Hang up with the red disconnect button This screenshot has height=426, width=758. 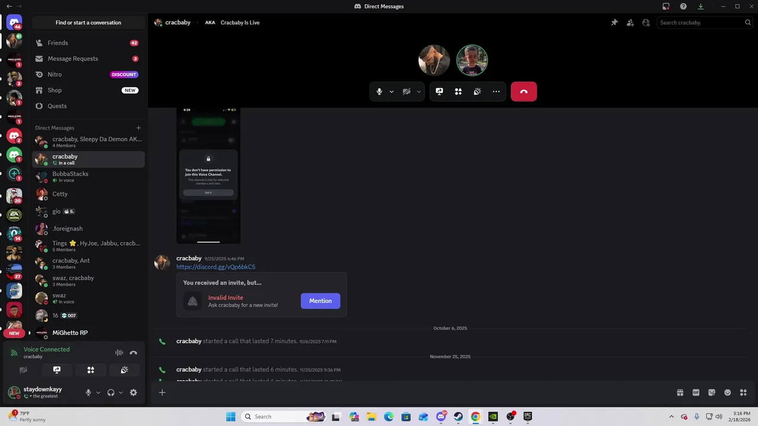point(523,92)
